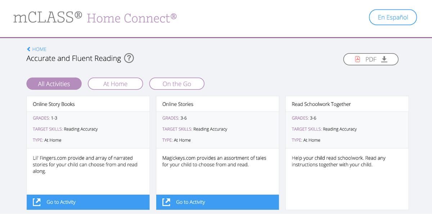This screenshot has width=432, height=214.
Task: Click the Read Schoolwork Together description text
Action: (x=338, y=161)
